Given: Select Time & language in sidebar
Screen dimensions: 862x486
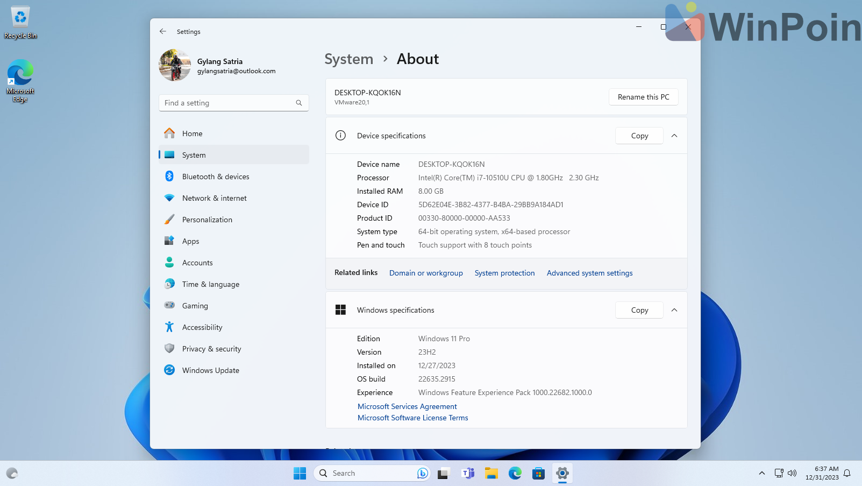Looking at the screenshot, I should click(210, 284).
